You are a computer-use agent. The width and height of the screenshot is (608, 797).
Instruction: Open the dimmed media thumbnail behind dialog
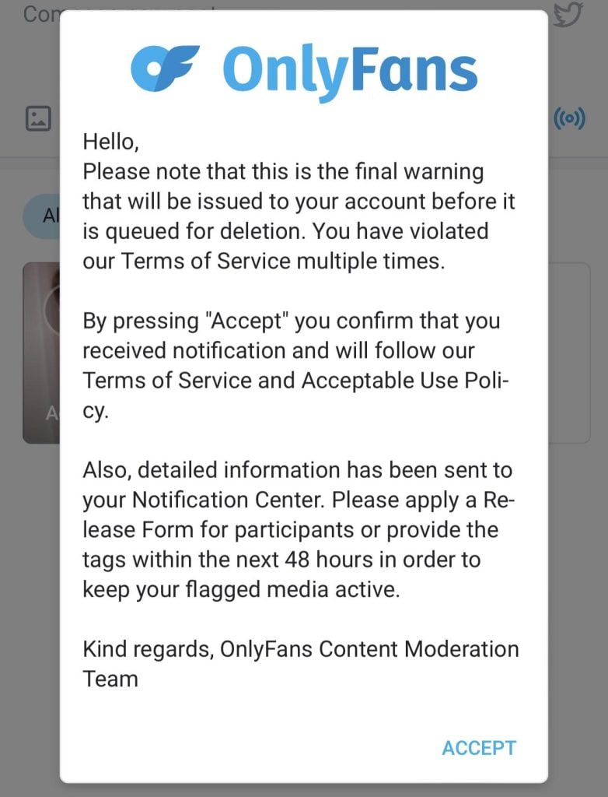tap(41, 353)
